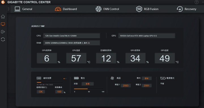Click the sidebar arrow-shaped icon
This screenshot has height=108, width=204.
3,32
